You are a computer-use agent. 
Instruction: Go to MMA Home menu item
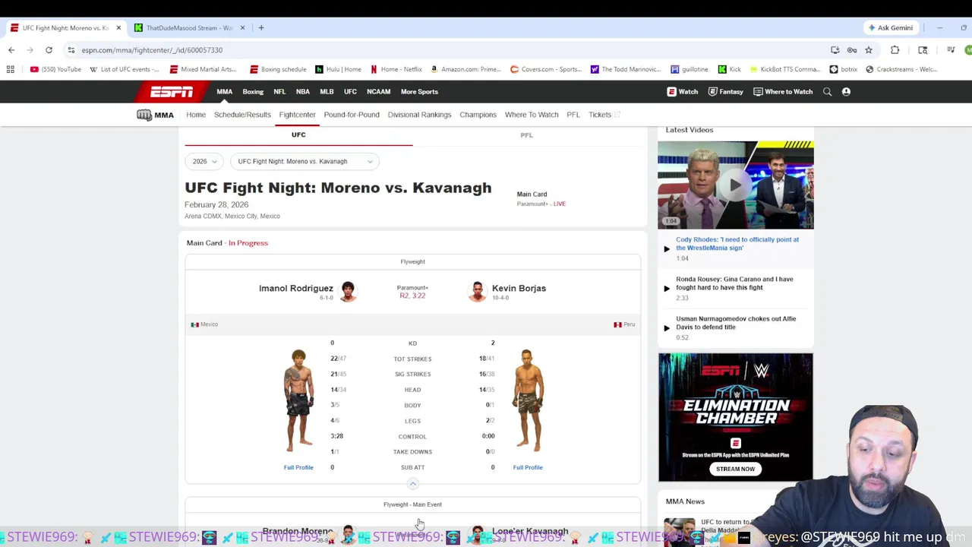(x=196, y=115)
